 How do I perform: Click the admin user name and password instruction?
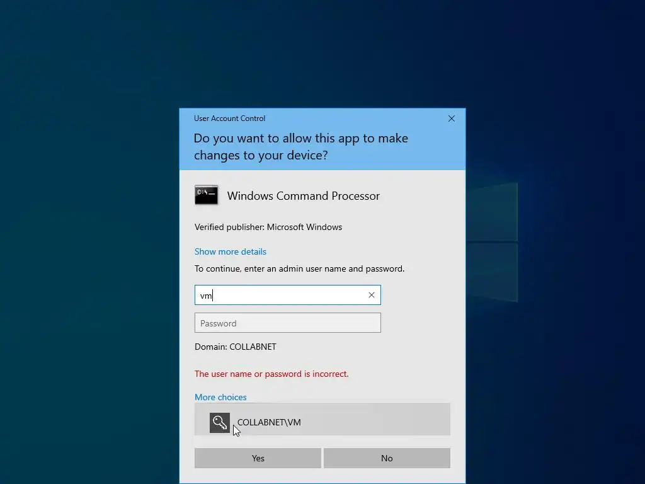click(299, 268)
